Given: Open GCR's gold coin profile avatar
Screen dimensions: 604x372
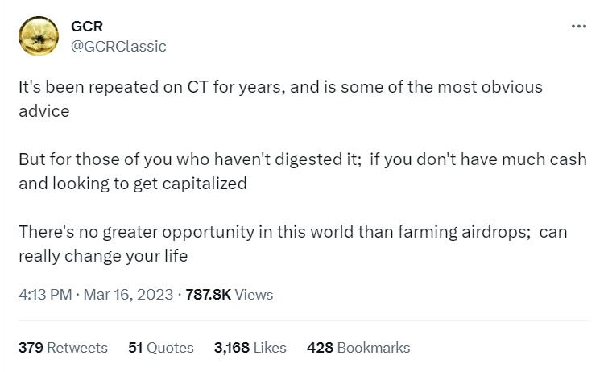Looking at the screenshot, I should click(39, 36).
